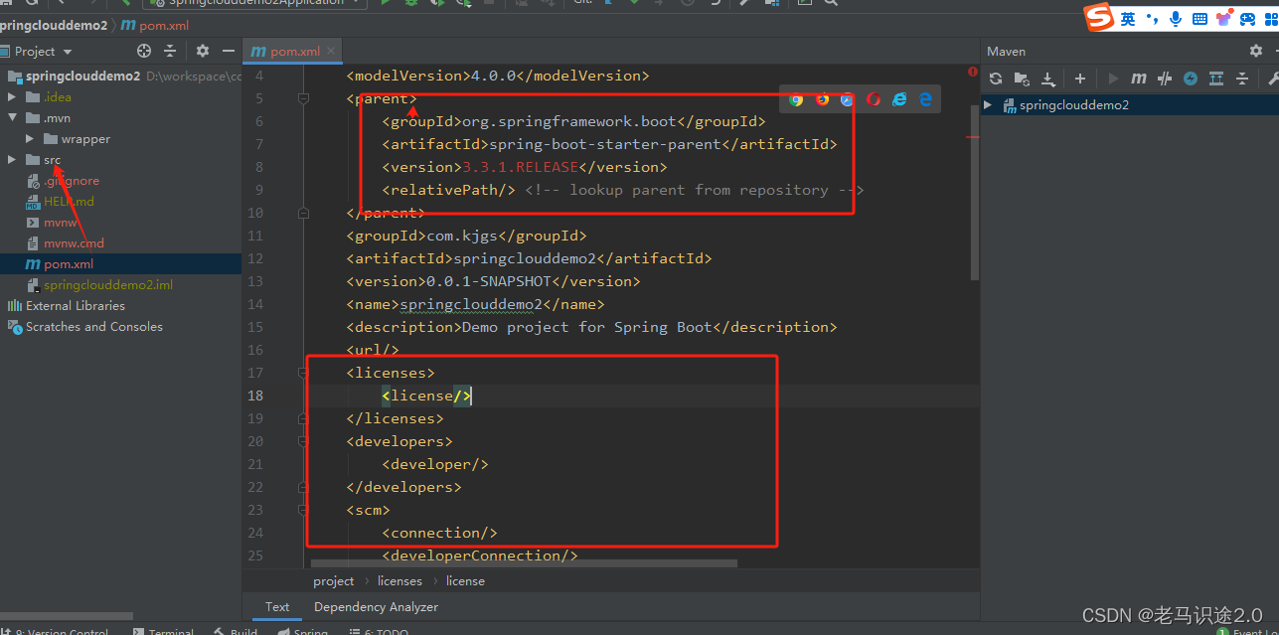Collapse all in Project panel

pyautogui.click(x=170, y=51)
